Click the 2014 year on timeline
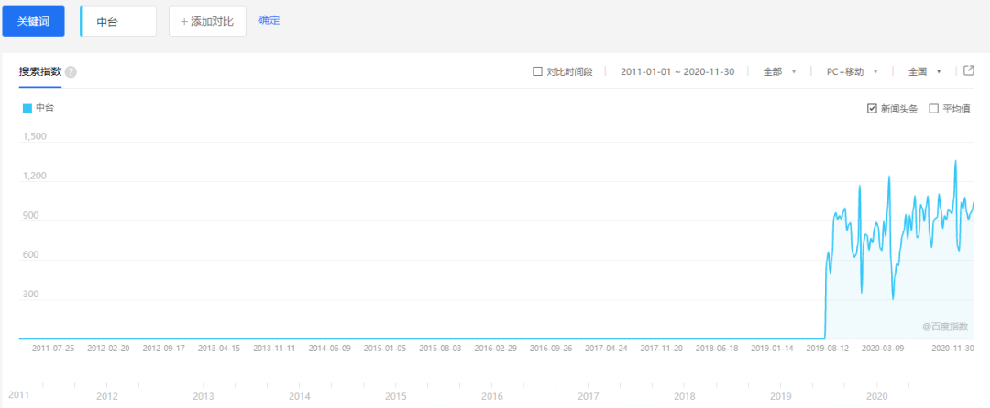 point(299,397)
